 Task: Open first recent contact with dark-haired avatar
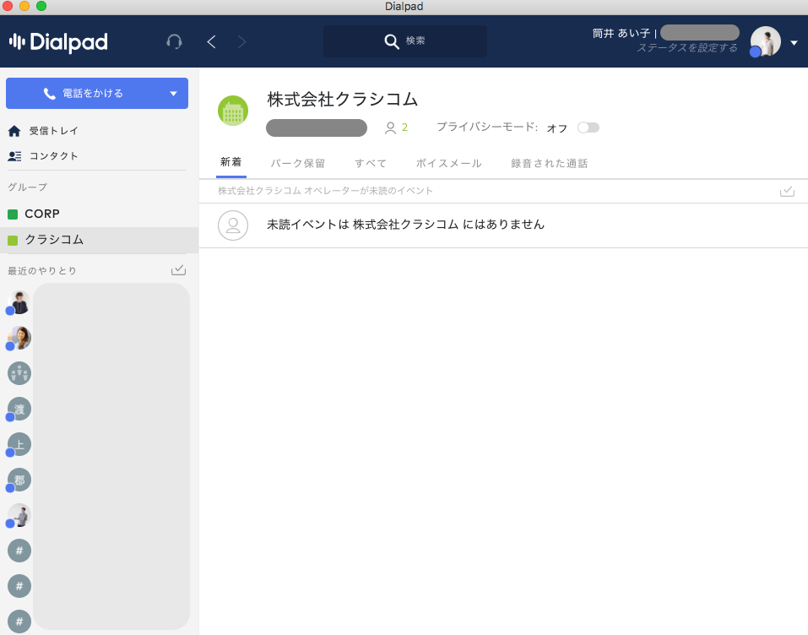click(x=19, y=302)
